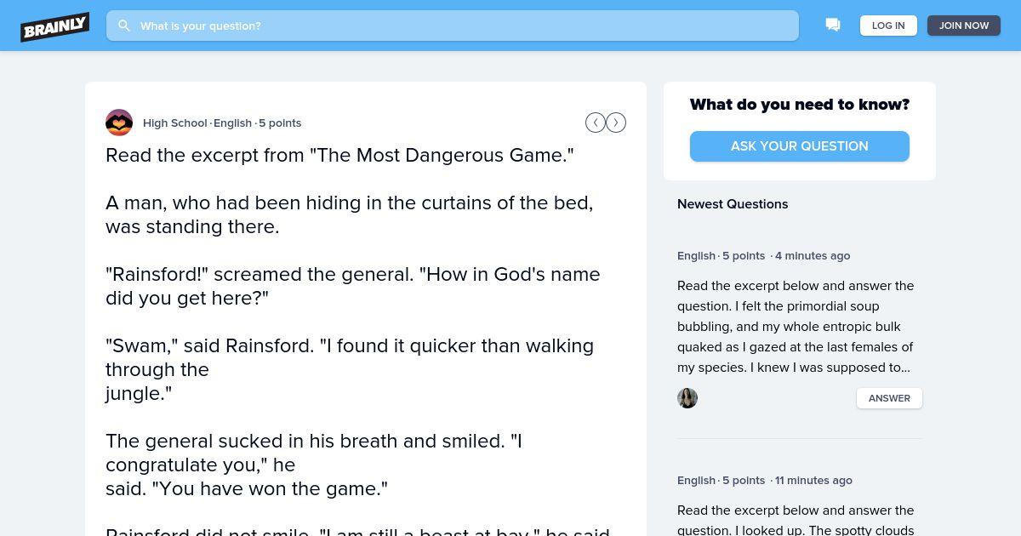Click ASK YOUR QUESTION button

[800, 146]
